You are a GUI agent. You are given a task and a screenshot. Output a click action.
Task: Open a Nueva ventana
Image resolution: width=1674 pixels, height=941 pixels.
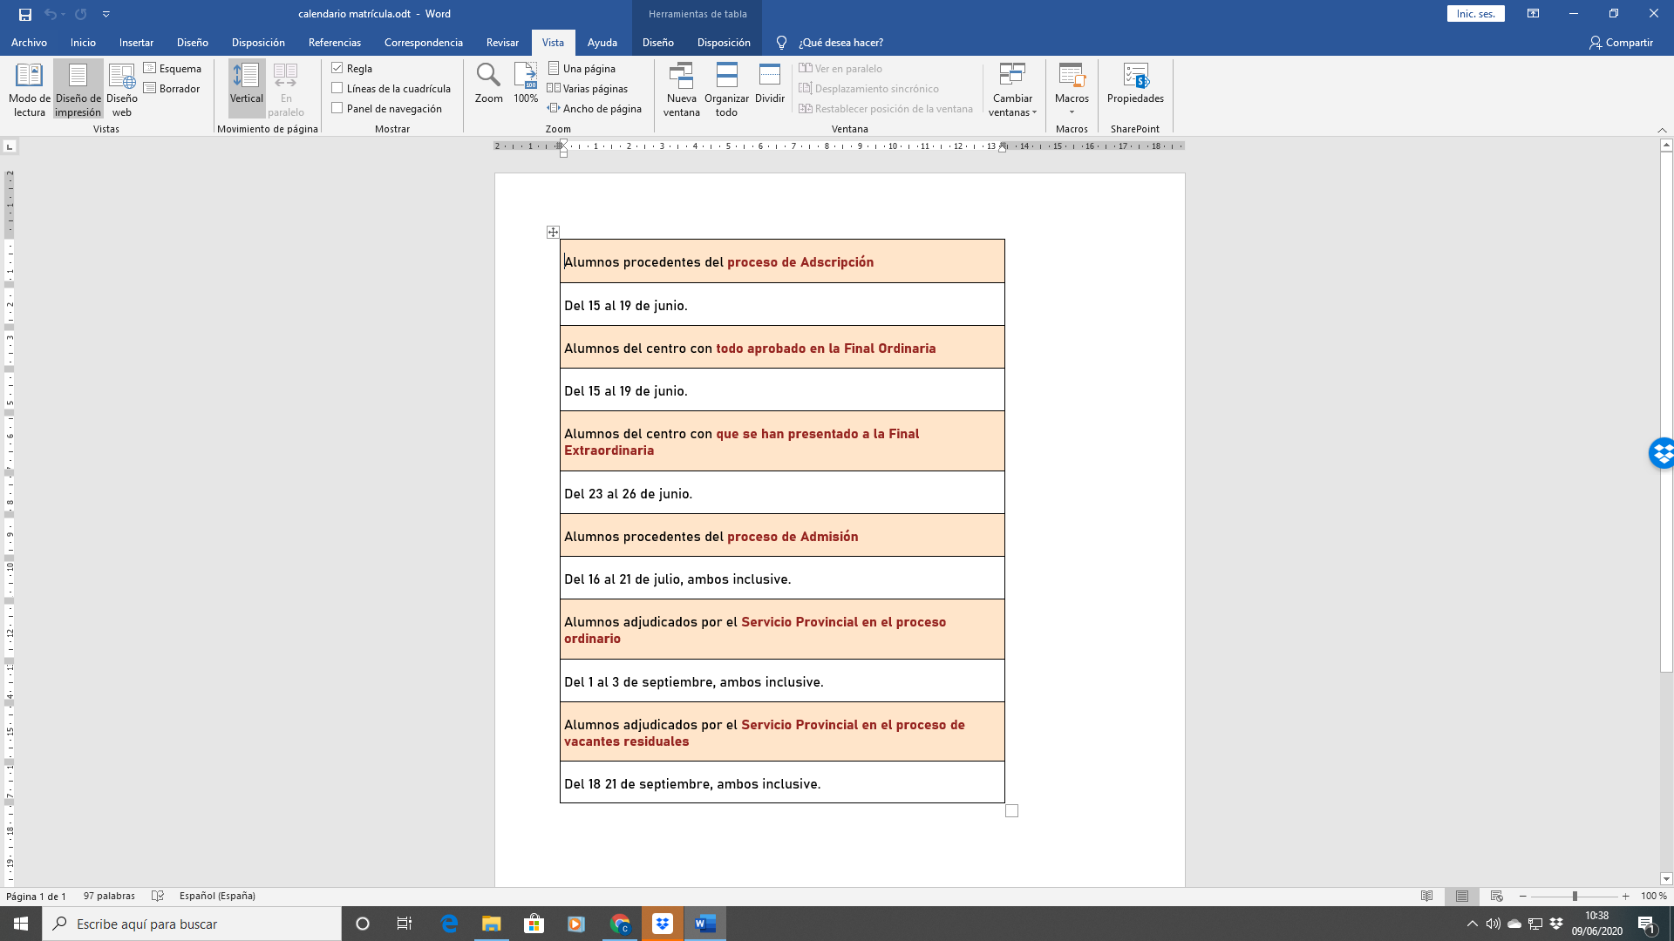pyautogui.click(x=681, y=88)
